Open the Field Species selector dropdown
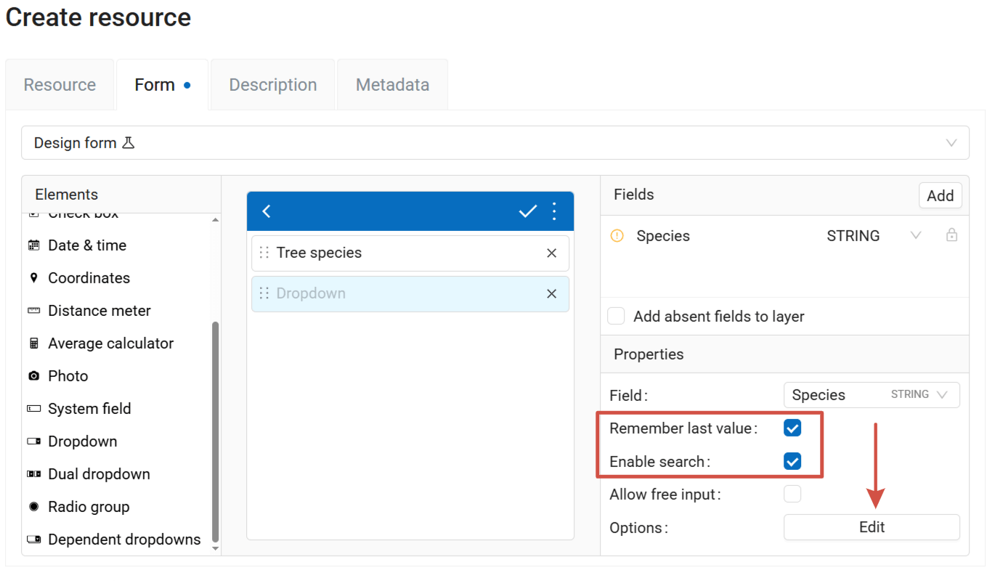 [x=871, y=395]
